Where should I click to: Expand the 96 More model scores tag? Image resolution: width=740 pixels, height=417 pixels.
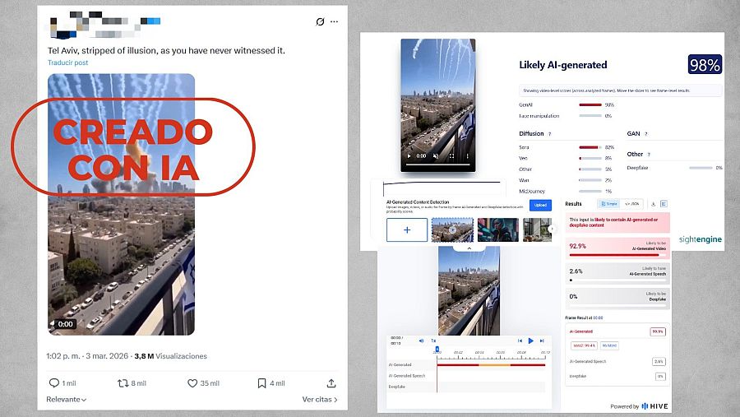[x=609, y=345]
